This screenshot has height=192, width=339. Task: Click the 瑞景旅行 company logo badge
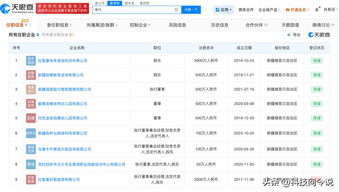31,89
